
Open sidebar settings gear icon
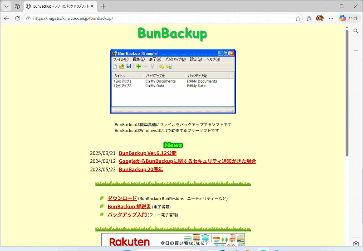356,244
